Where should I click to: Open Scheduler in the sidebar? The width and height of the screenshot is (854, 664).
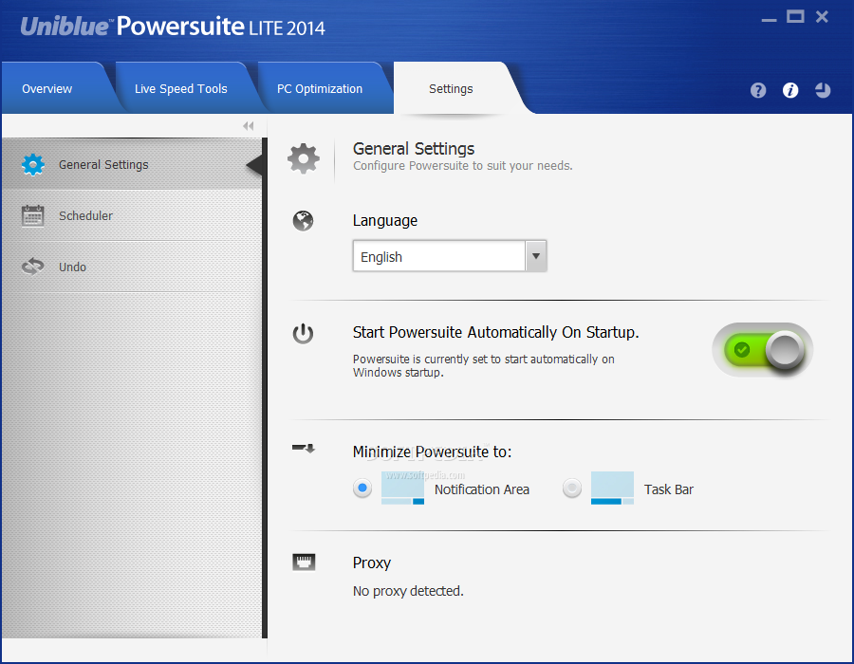pyautogui.click(x=132, y=215)
